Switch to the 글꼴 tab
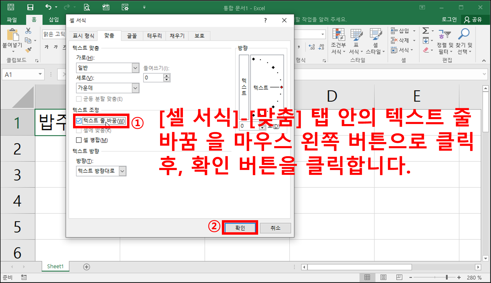Image resolution: width=491 pixels, height=283 pixels. (x=131, y=36)
